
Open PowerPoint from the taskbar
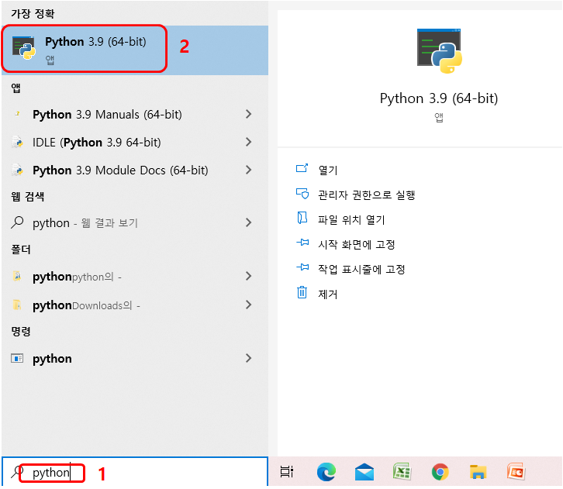point(516,471)
